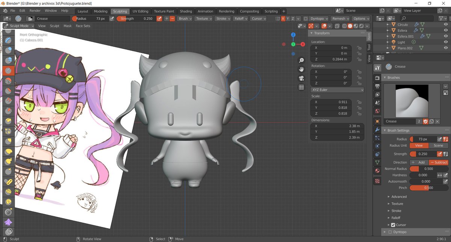The image size is (451, 242).
Task: Open the Texture dropdown in header
Action: coord(203,18)
